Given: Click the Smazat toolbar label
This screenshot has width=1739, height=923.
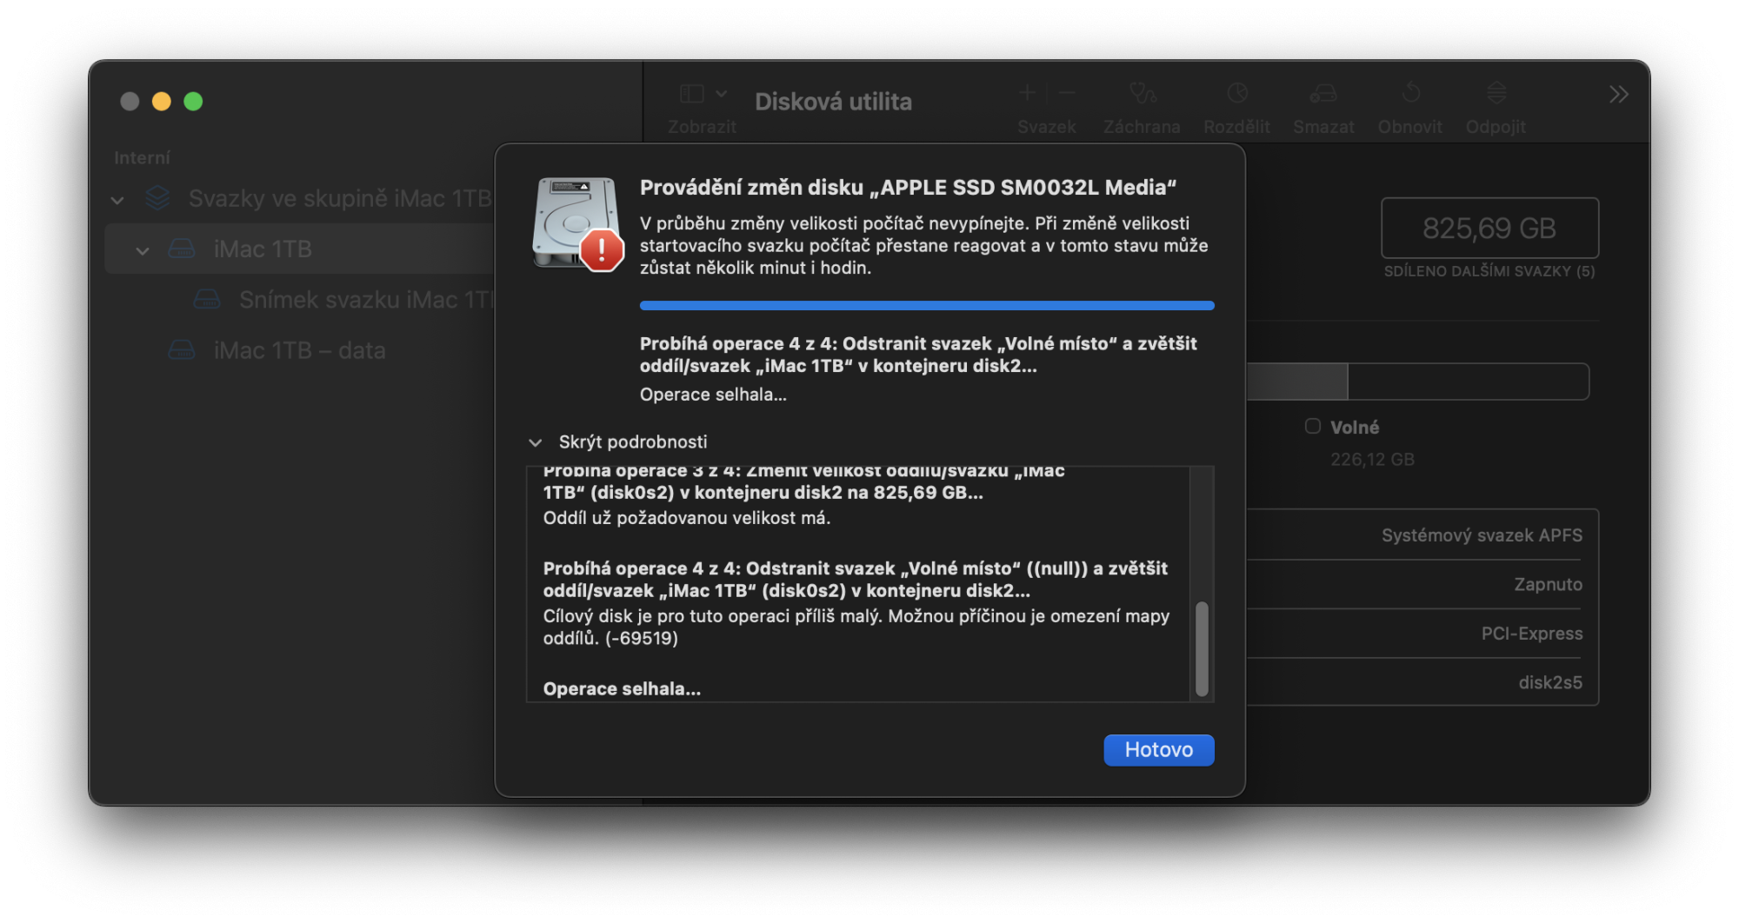Looking at the screenshot, I should tap(1323, 127).
